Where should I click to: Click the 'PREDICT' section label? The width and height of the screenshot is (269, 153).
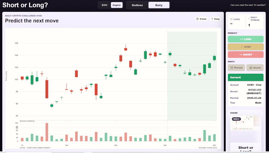[x=232, y=33]
